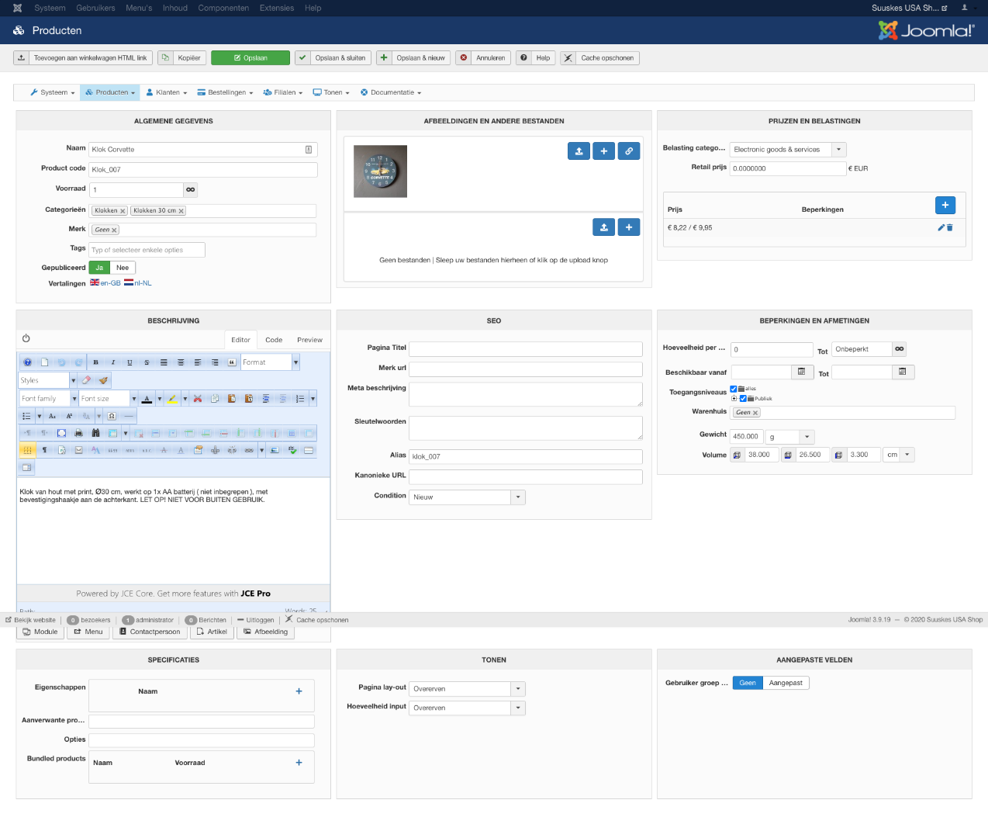The height and width of the screenshot is (838, 988).
Task: Delete the € 8,22 price row
Action: tap(949, 227)
